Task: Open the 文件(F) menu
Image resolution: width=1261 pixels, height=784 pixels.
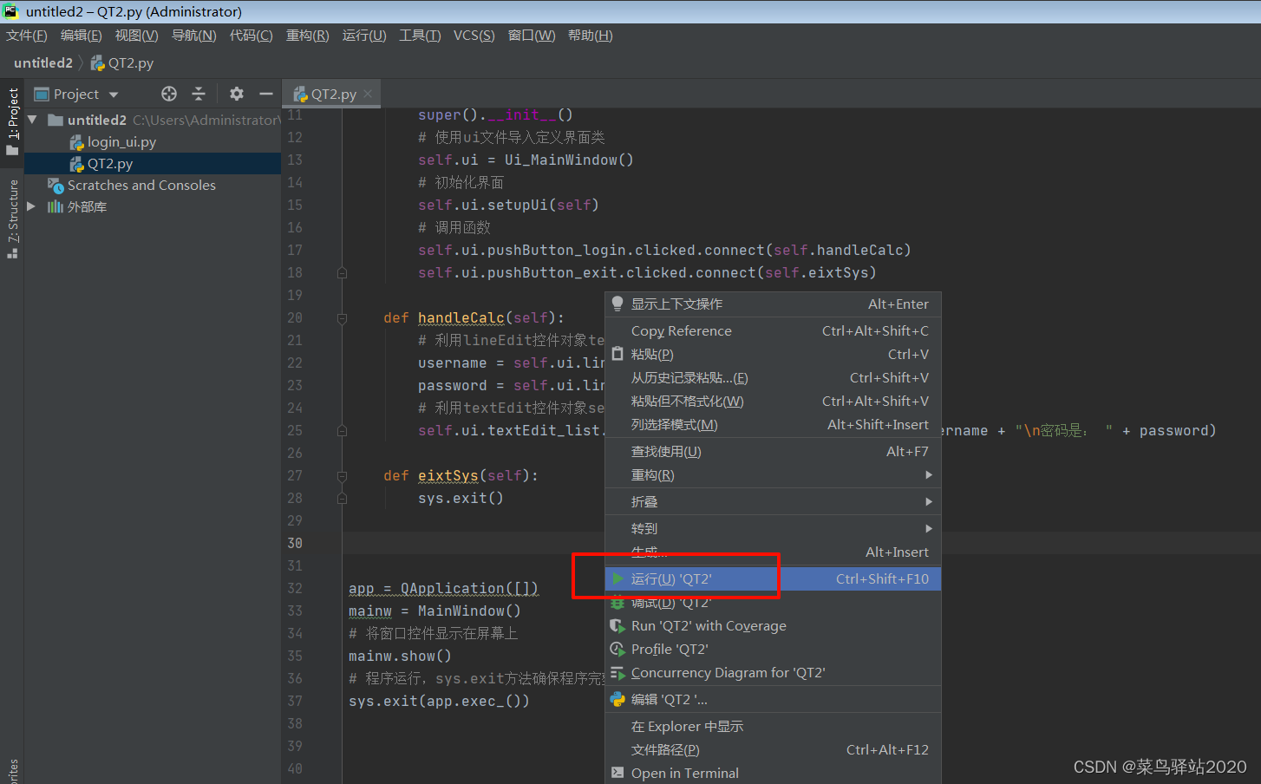Action: pyautogui.click(x=27, y=36)
